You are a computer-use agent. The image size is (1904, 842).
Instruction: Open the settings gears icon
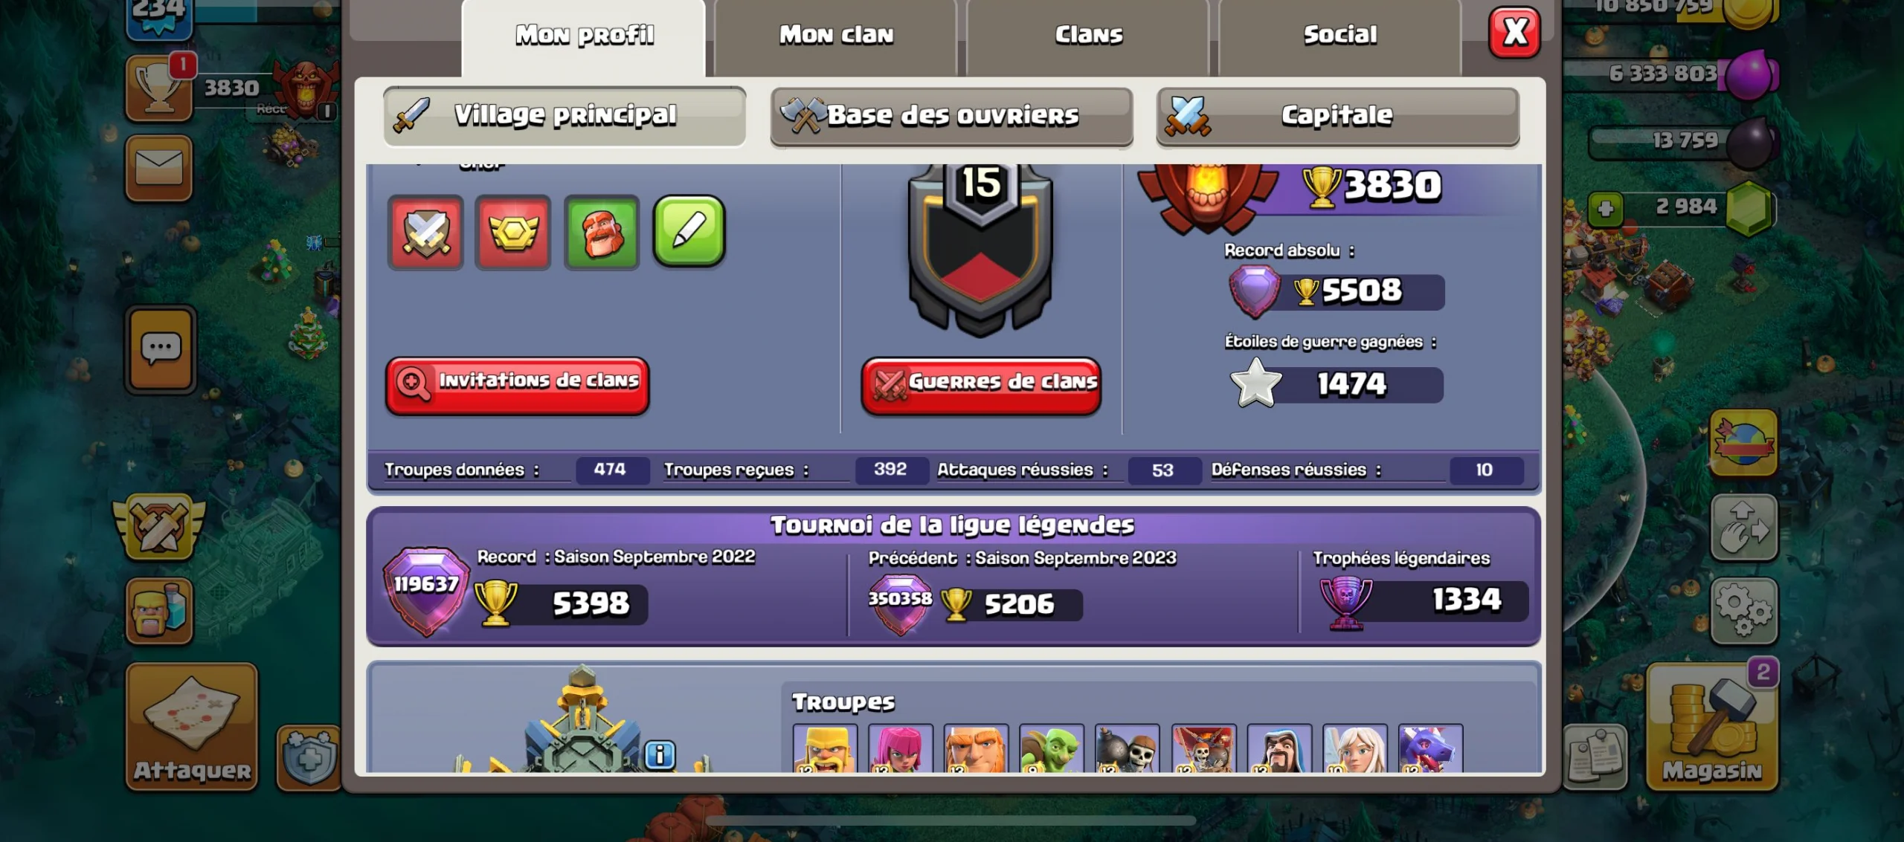tap(1744, 611)
